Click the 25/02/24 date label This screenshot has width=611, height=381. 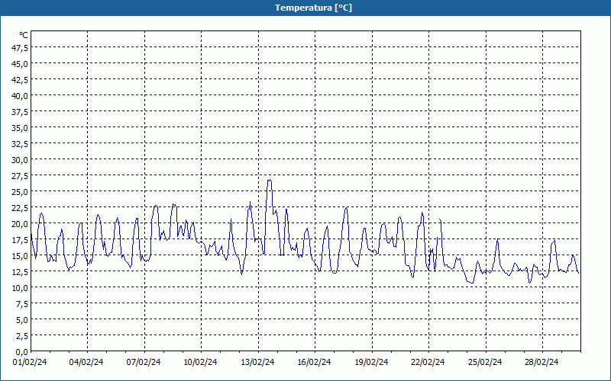click(x=485, y=363)
